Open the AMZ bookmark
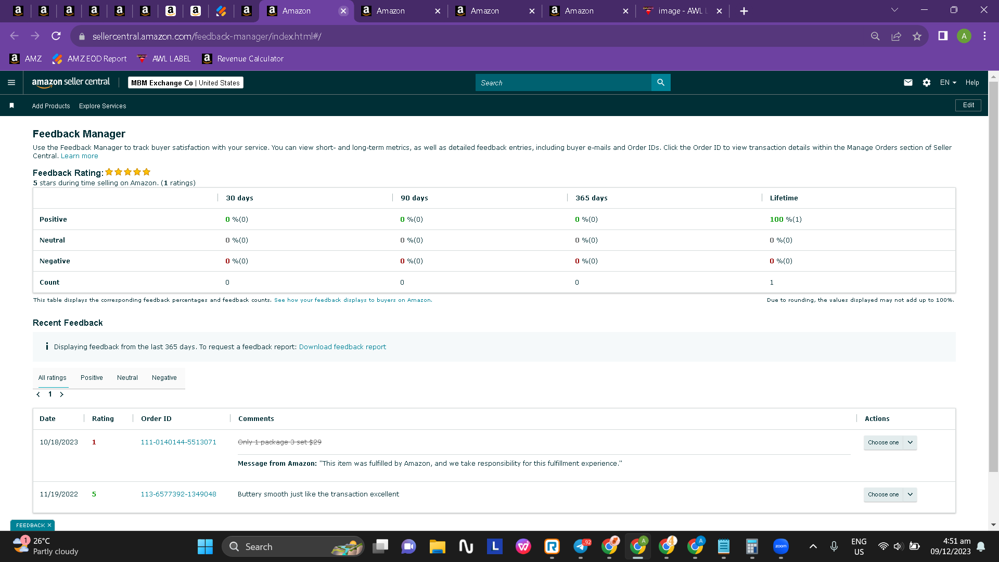This screenshot has height=562, width=999. [26, 59]
